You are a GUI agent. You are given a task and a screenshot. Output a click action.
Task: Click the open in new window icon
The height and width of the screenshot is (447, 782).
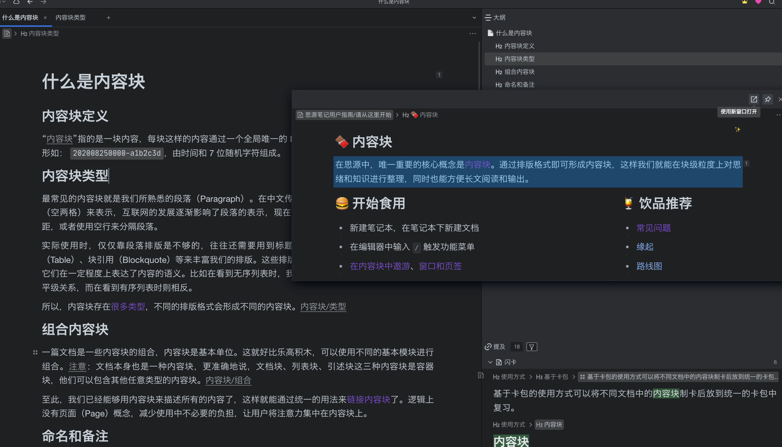click(x=754, y=99)
